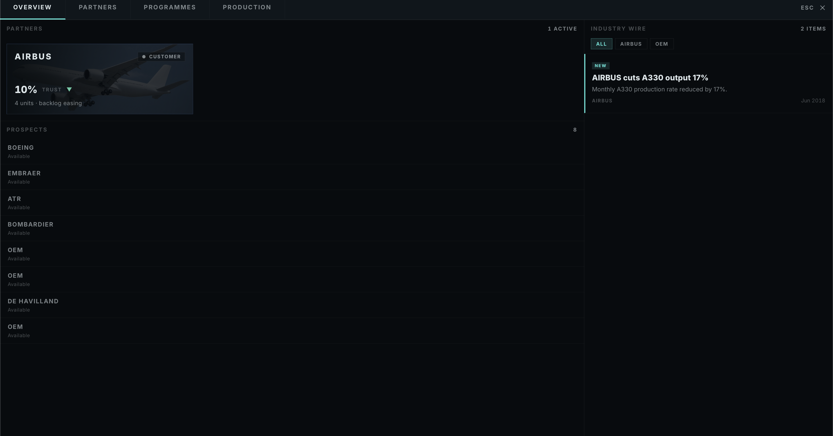Open the 'AIRBUS cuts A330 output 17%' headline
Image resolution: width=833 pixels, height=436 pixels.
click(650, 78)
